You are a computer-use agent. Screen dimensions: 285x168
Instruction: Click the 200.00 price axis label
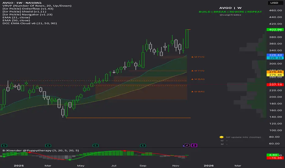pyautogui.click(x=275, y=97)
